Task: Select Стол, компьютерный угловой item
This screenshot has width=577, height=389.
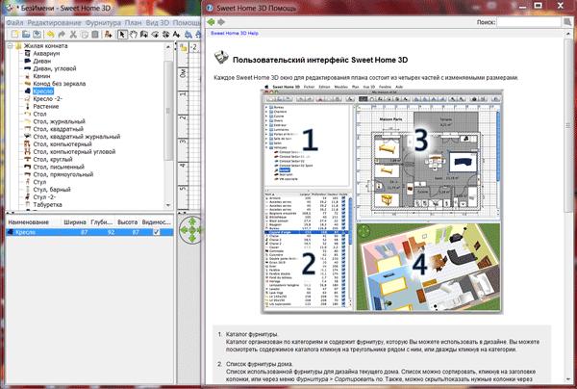Action: 74,152
